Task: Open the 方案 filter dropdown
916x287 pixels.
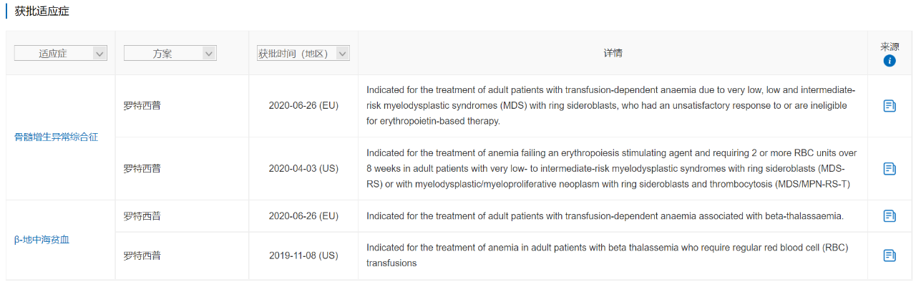Action: [170, 53]
